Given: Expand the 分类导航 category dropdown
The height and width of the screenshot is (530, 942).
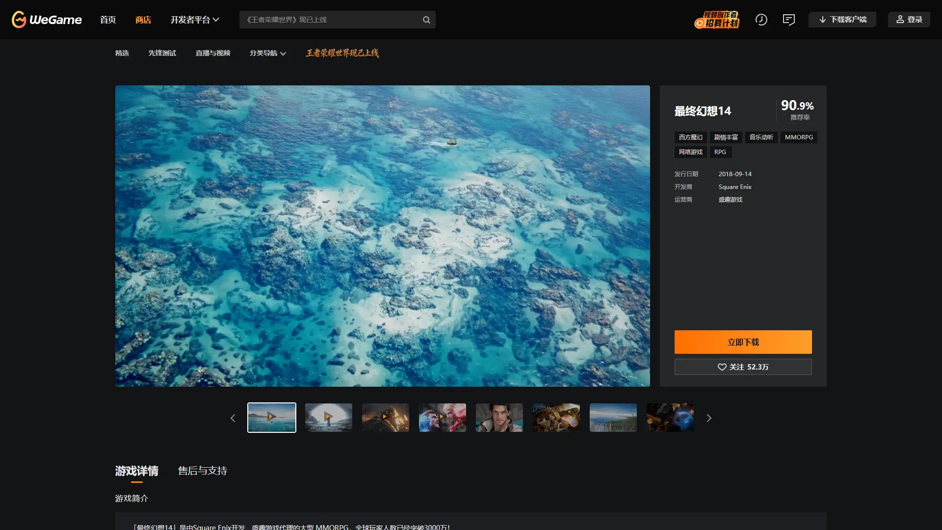Looking at the screenshot, I should [x=267, y=53].
